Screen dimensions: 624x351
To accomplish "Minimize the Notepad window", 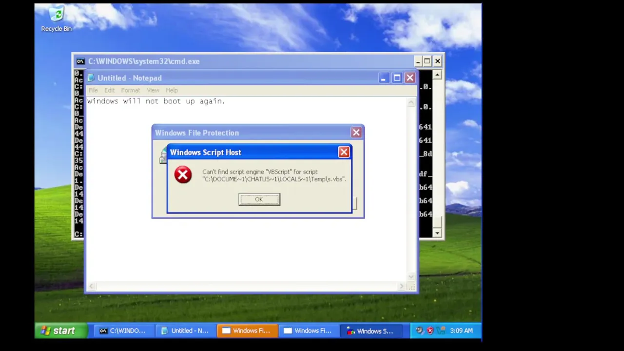I will pos(384,78).
